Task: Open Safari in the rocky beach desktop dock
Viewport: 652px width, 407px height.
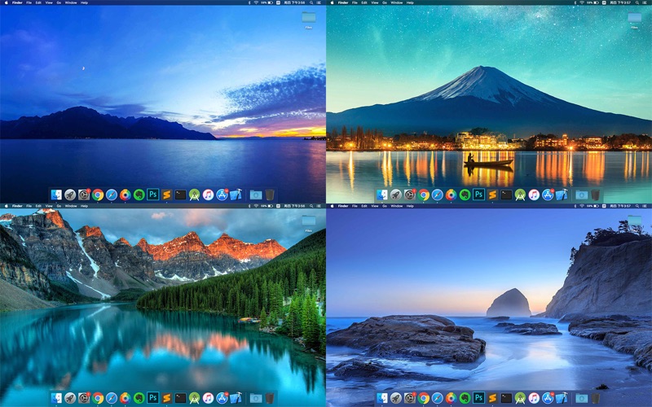Action: tap(437, 398)
